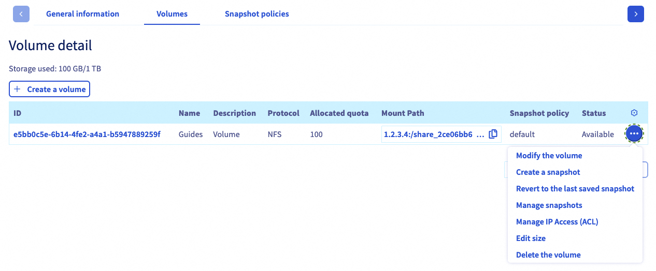
Task: Open volume ID e5bb0c5e link
Action: click(x=87, y=134)
